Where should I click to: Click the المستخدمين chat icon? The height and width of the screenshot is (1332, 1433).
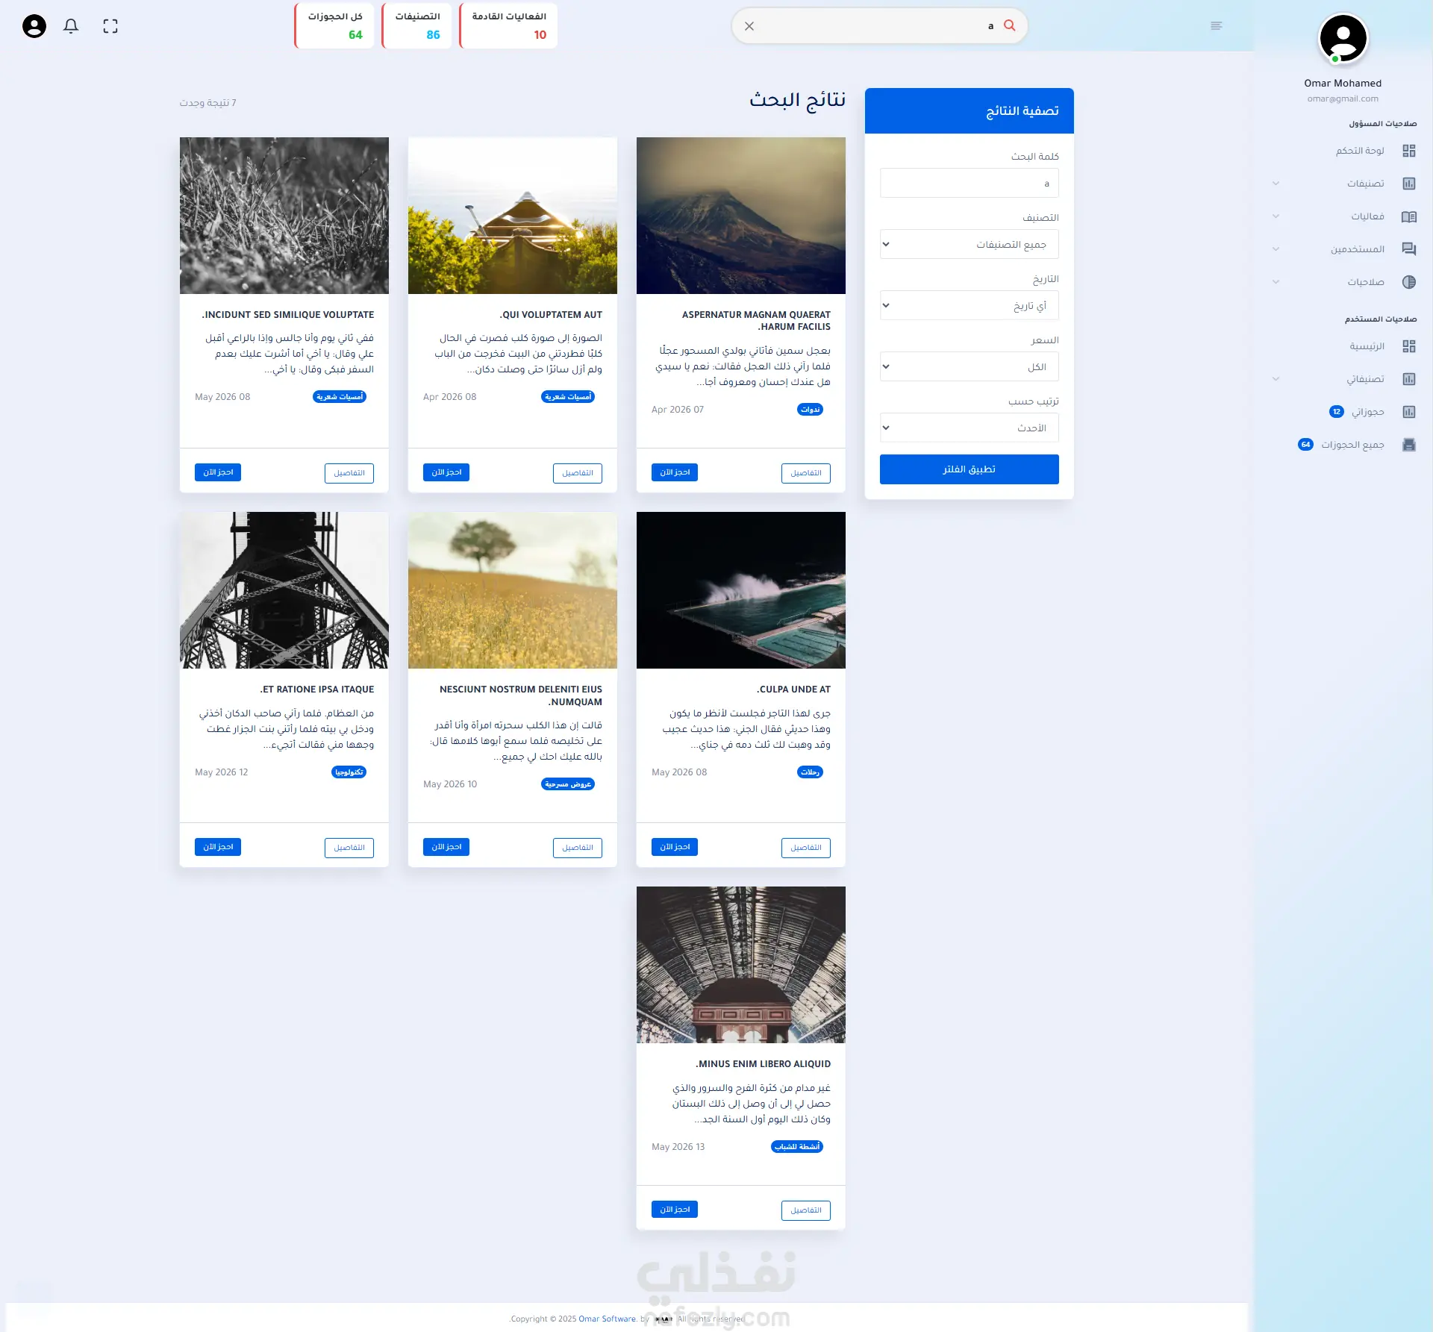(1409, 249)
